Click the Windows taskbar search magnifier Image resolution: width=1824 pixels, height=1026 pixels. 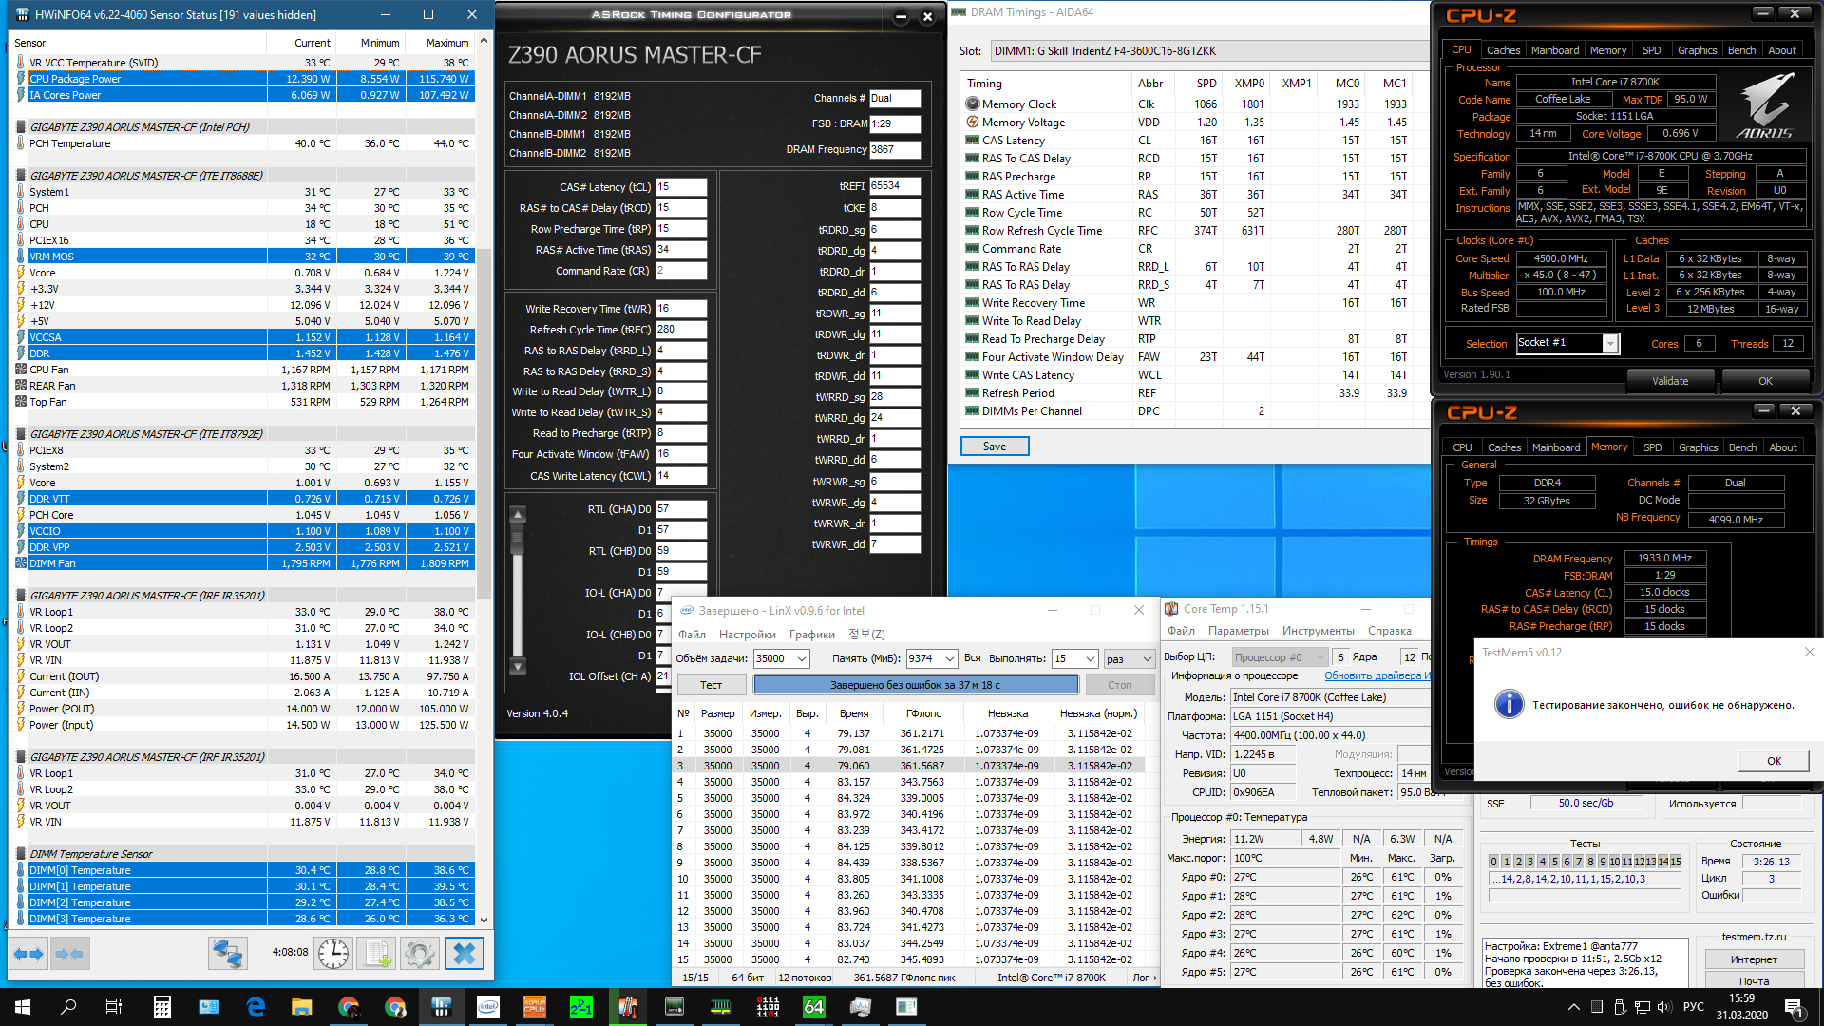(x=68, y=1007)
